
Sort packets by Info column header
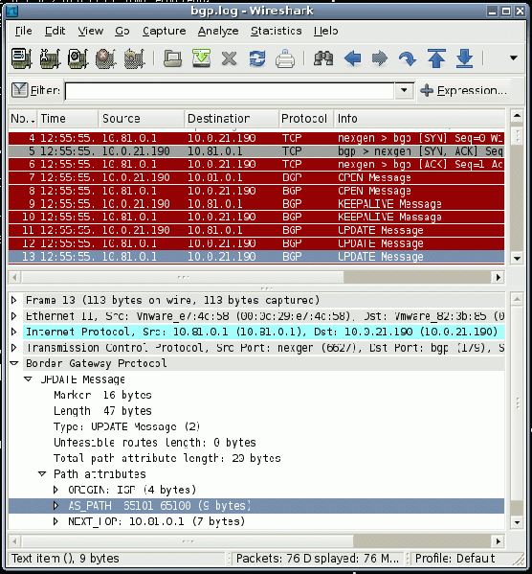419,119
